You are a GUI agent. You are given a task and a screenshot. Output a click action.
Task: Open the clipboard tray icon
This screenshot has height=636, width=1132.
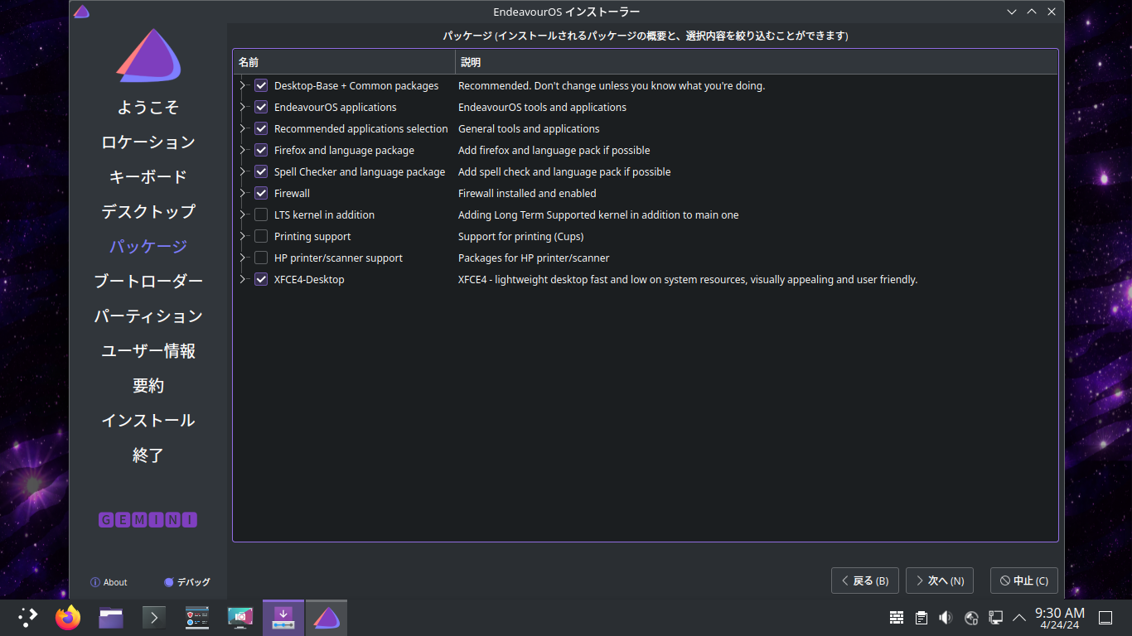[x=922, y=618]
